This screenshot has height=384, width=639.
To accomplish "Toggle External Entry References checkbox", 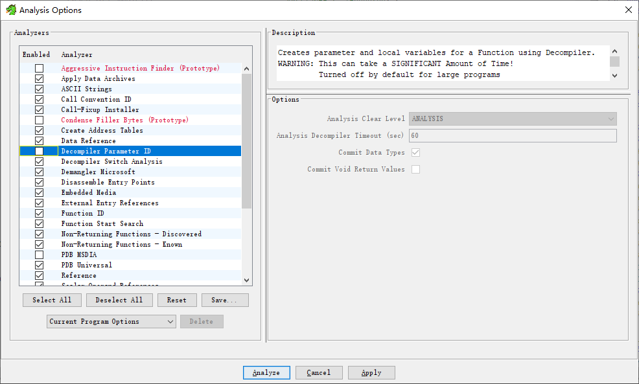I will tap(39, 203).
